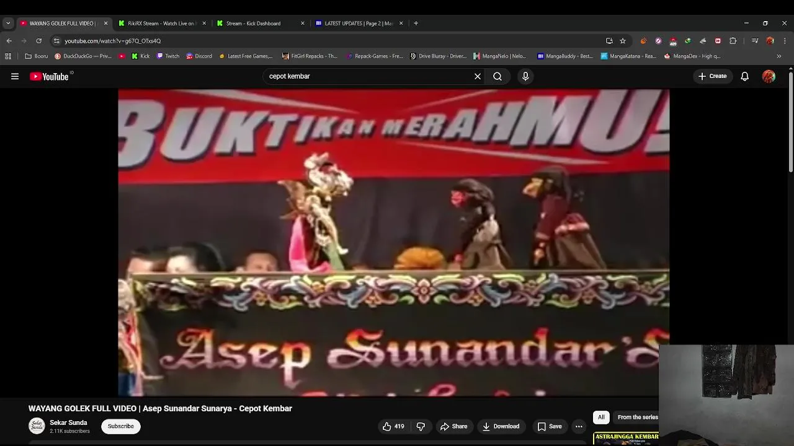794x446 pixels.
Task: Open the more actions ellipsis menu
Action: tap(579, 426)
